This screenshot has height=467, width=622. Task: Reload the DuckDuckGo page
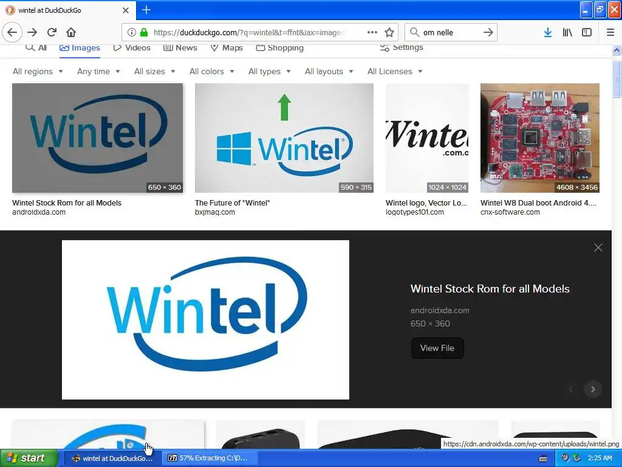[52, 32]
